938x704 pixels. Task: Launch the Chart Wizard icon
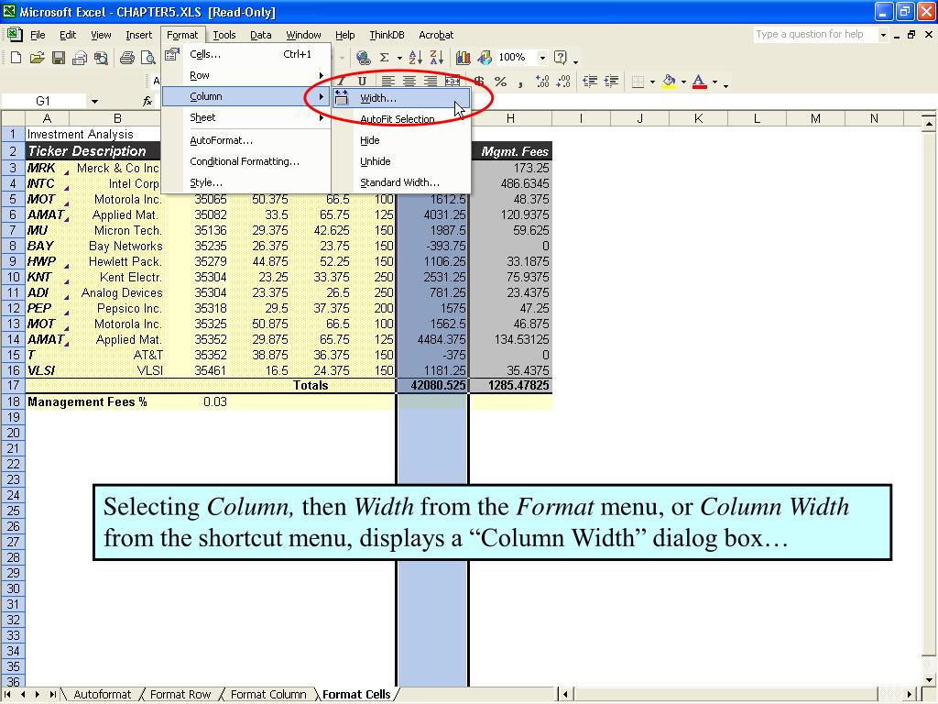point(463,58)
